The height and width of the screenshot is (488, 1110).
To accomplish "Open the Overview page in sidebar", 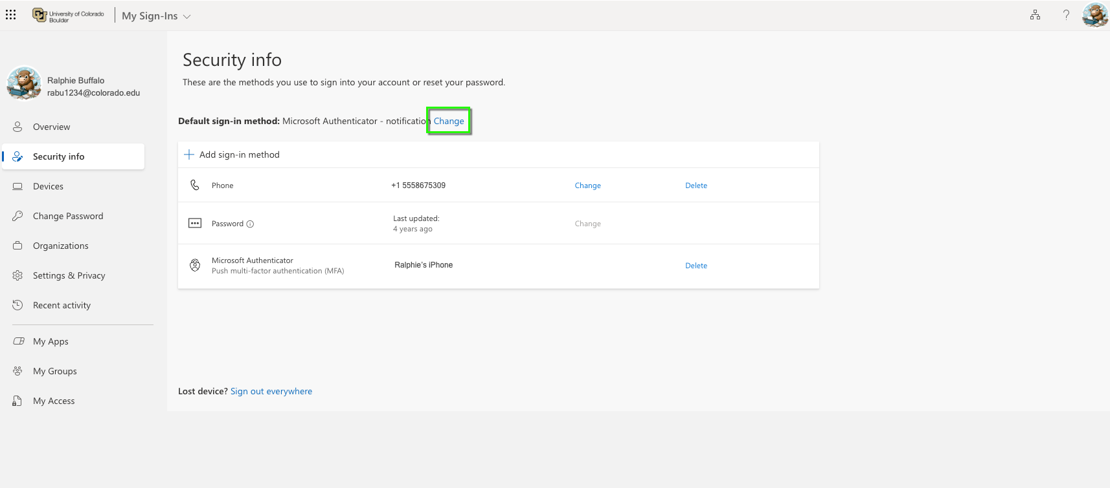I will pos(51,127).
